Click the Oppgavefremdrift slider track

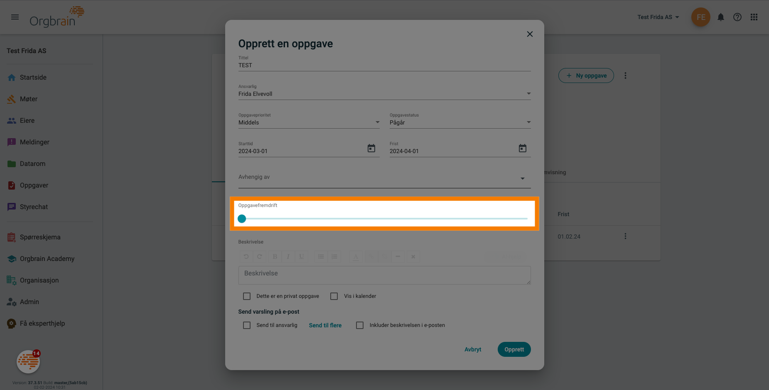point(384,219)
